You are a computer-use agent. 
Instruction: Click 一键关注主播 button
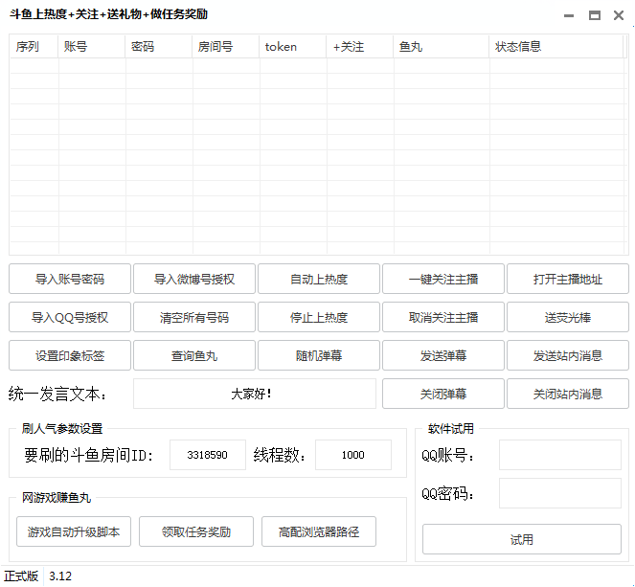443,280
